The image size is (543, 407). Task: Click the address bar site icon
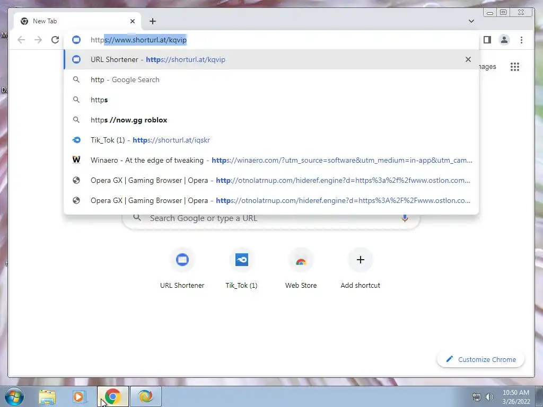click(76, 40)
